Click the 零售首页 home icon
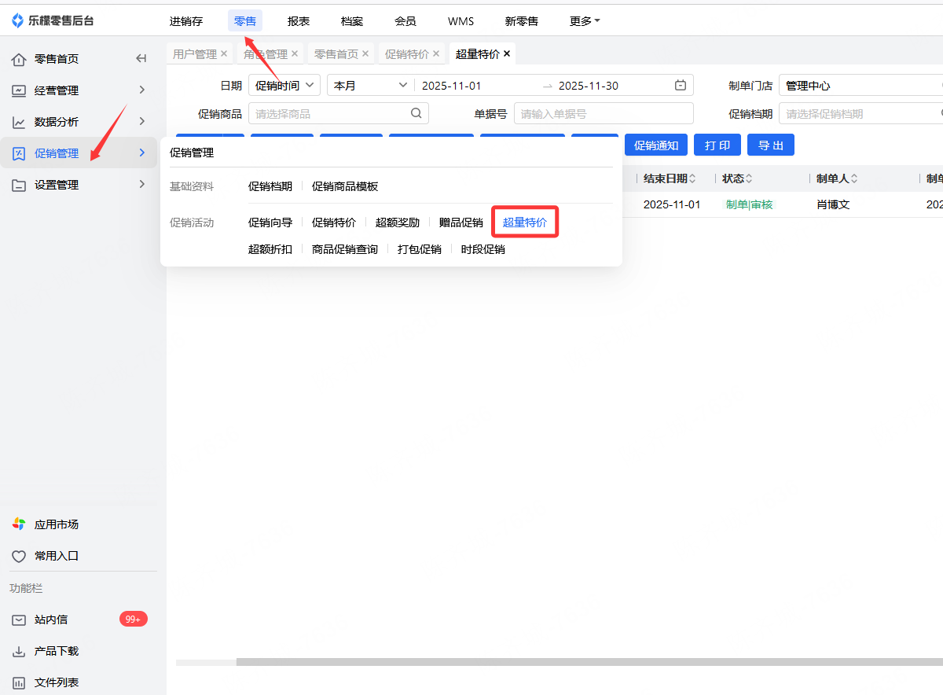943x695 pixels. (x=19, y=59)
